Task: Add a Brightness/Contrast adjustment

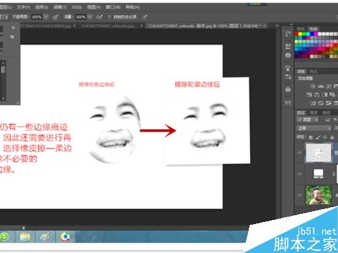Action: click(312, 86)
